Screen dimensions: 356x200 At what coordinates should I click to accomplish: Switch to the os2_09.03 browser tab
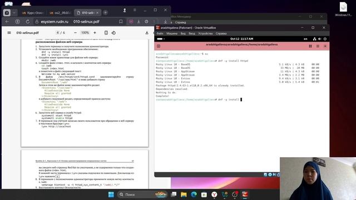point(60,13)
